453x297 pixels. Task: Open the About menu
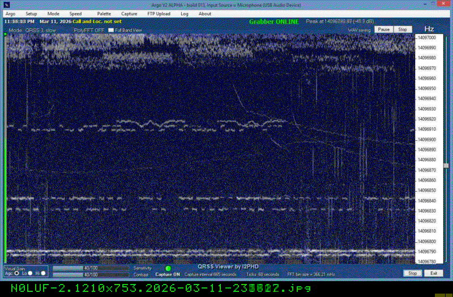click(205, 14)
